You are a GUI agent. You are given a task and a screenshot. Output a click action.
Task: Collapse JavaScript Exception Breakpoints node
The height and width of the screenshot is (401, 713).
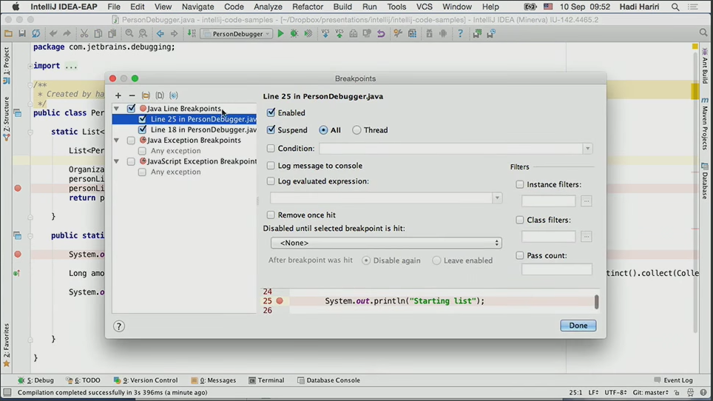coord(117,161)
